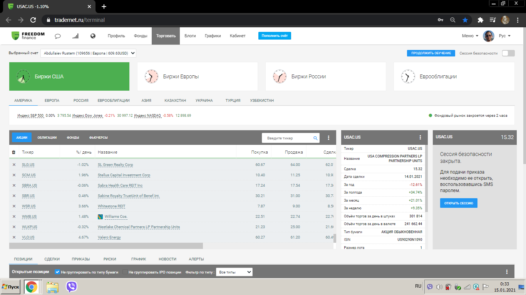Open the RU keyboard language indicator
This screenshot has width=526, height=295.
click(x=418, y=286)
